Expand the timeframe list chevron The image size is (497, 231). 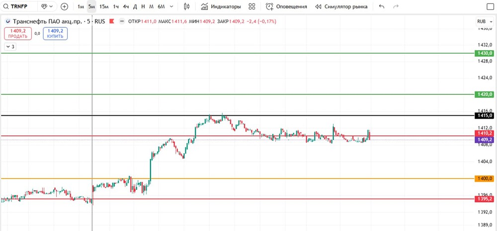click(x=171, y=6)
